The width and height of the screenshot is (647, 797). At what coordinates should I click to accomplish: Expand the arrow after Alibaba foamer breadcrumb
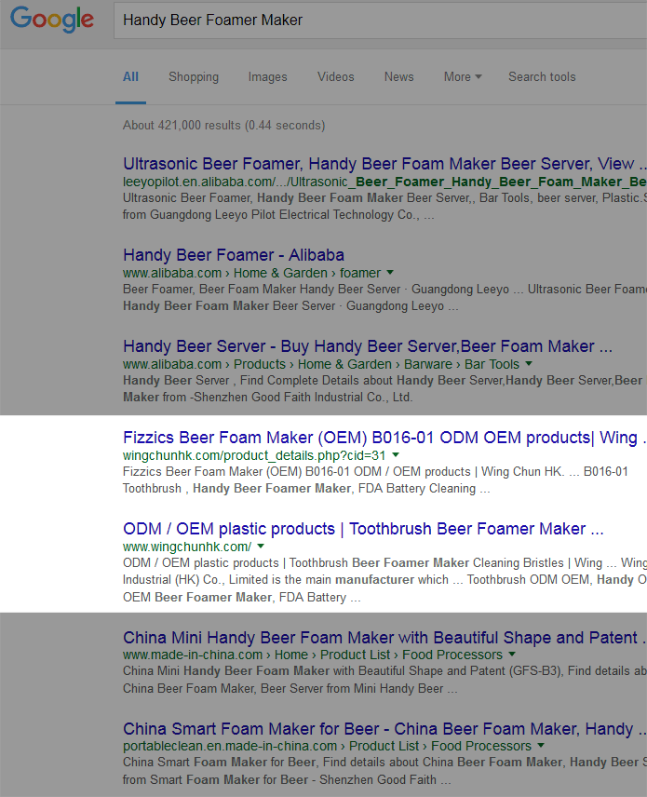[390, 273]
